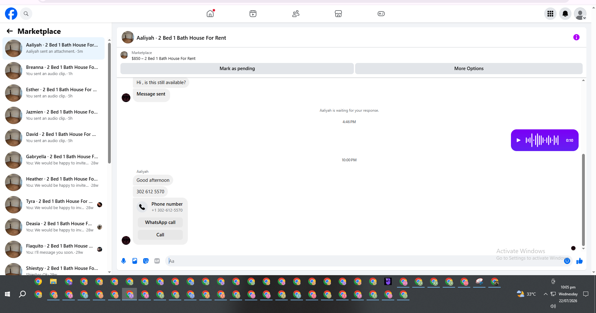Open the Reels video icon
Screen dimensions: 596x313
click(x=253, y=14)
